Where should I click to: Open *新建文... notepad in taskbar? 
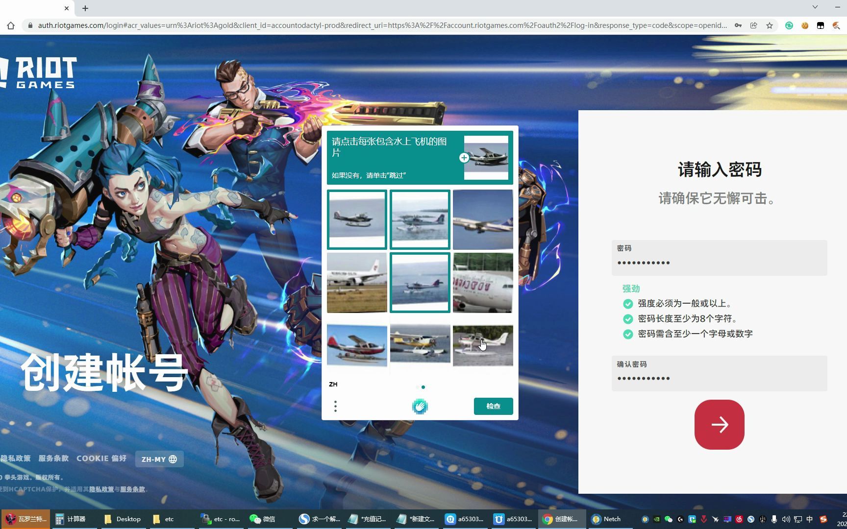(416, 519)
